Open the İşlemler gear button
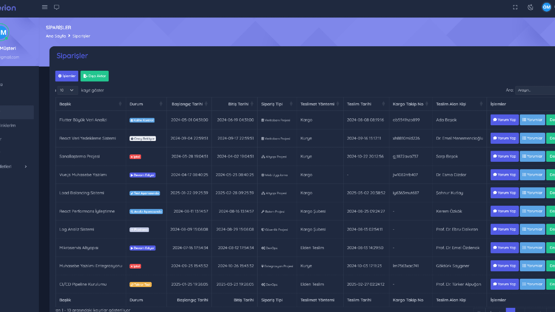 (x=67, y=76)
